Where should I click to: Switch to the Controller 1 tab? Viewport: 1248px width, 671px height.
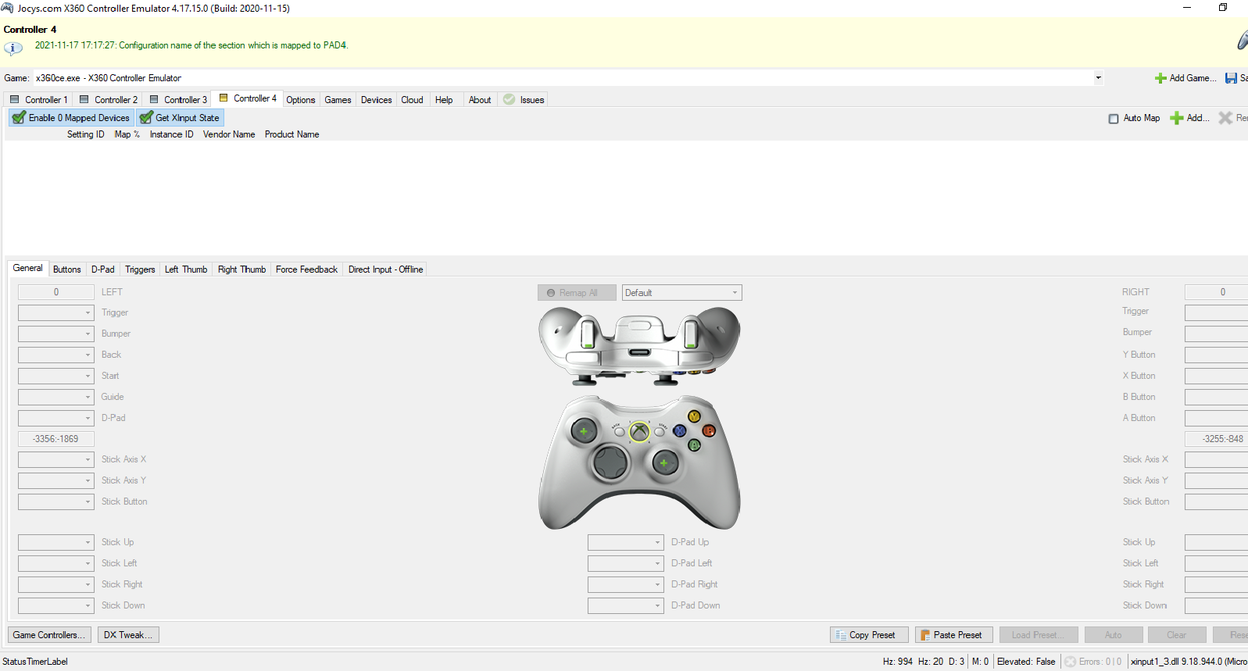[x=39, y=99]
